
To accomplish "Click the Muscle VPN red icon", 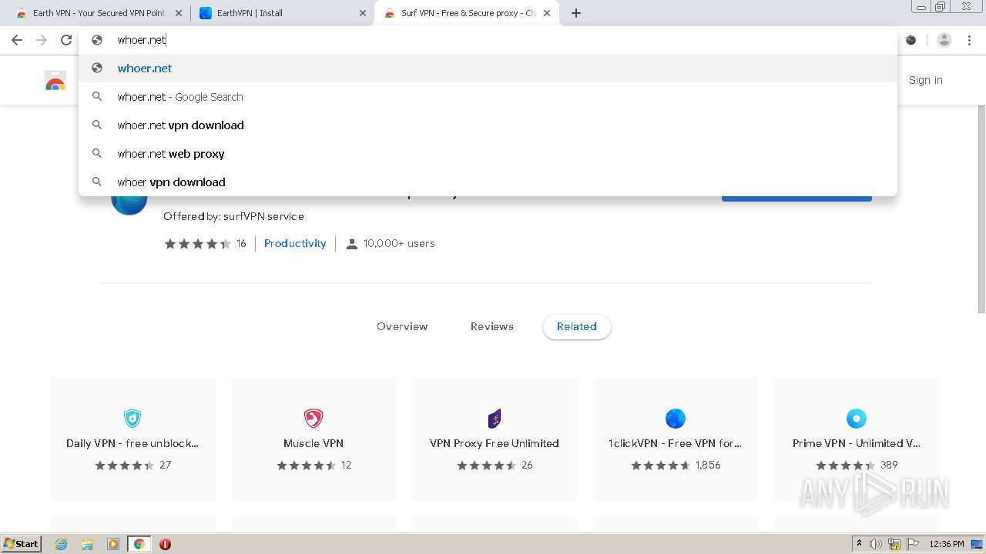I will point(313,419).
